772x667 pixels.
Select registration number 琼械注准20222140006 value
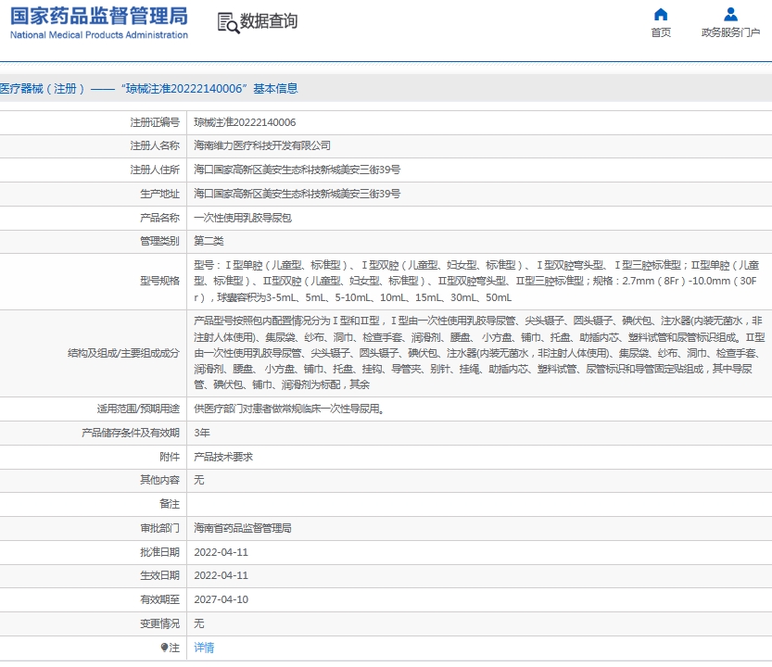[x=245, y=122]
